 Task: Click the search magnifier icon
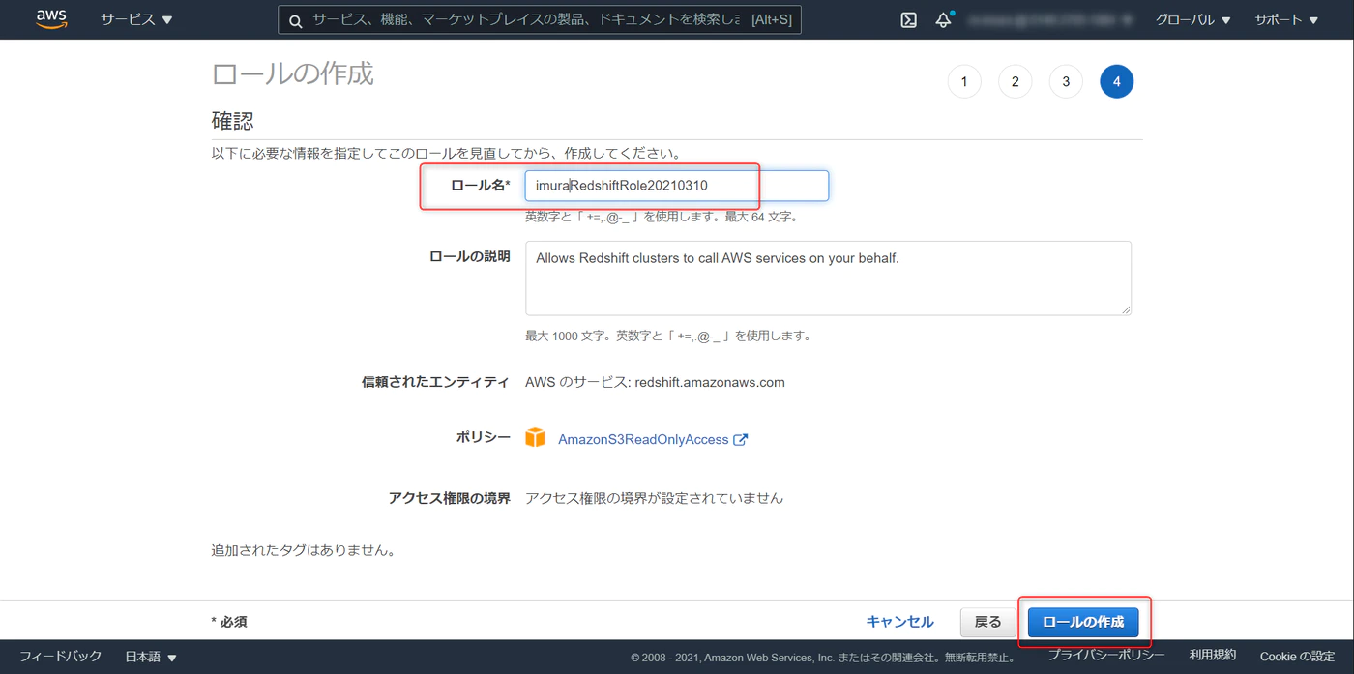click(x=296, y=20)
